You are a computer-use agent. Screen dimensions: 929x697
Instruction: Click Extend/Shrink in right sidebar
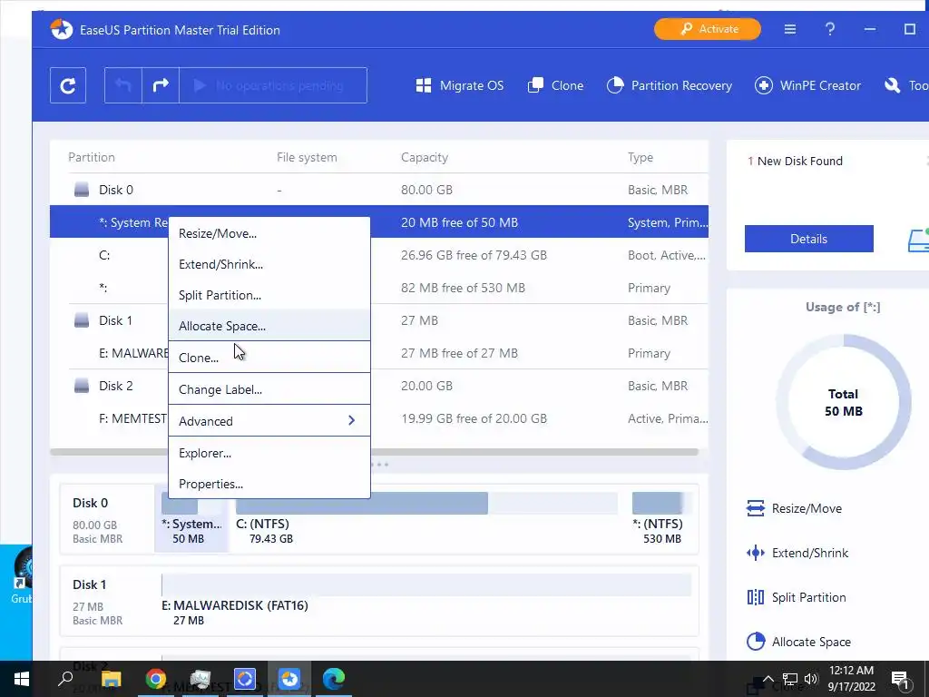pyautogui.click(x=797, y=553)
